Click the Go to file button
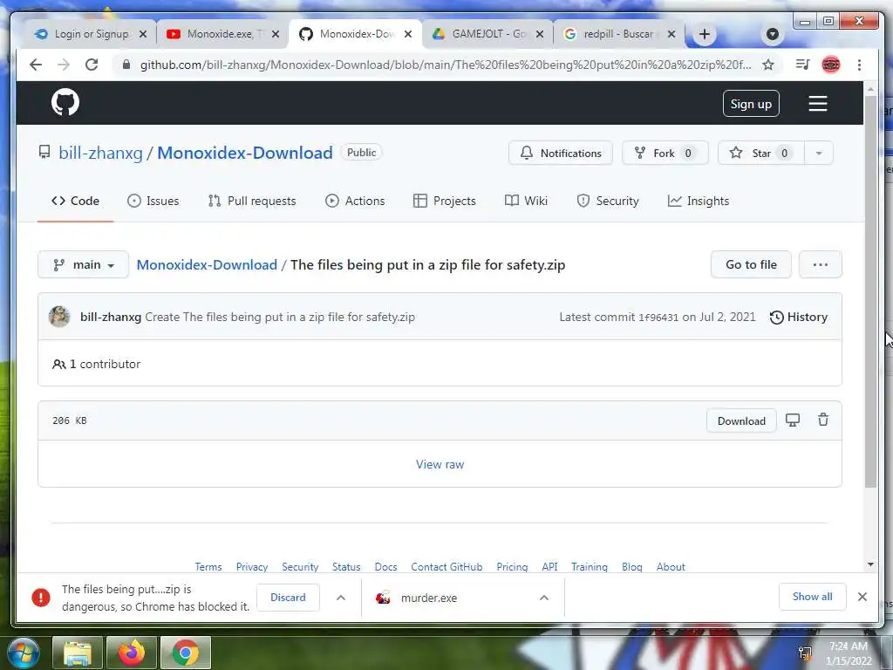Screen dimensions: 893x670 pos(751,265)
